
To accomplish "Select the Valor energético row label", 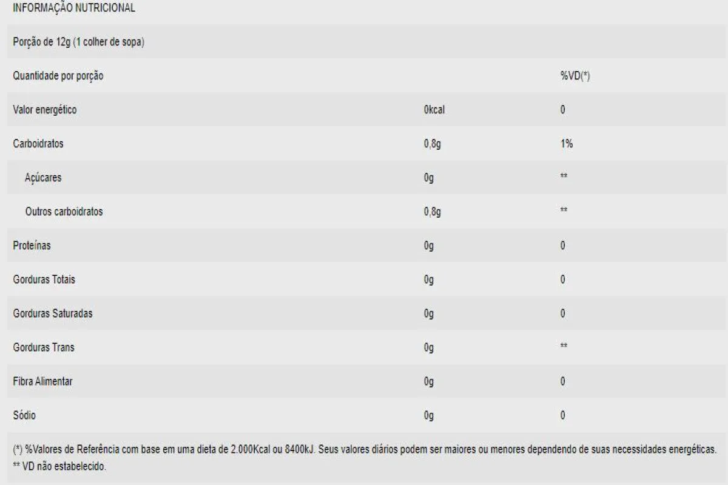I will pyautogui.click(x=45, y=110).
